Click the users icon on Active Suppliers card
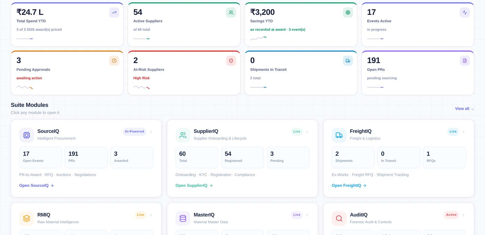Screen dimensions: 485x235 pyautogui.click(x=231, y=12)
